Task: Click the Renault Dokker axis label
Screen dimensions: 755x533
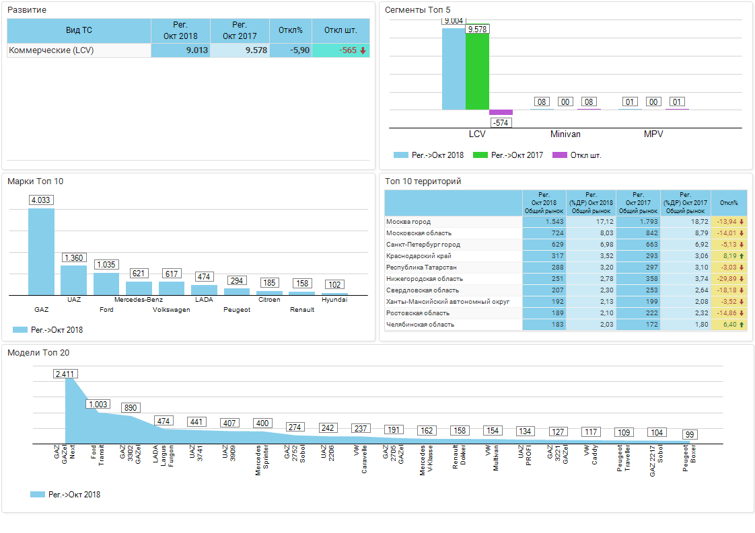Action: (460, 457)
